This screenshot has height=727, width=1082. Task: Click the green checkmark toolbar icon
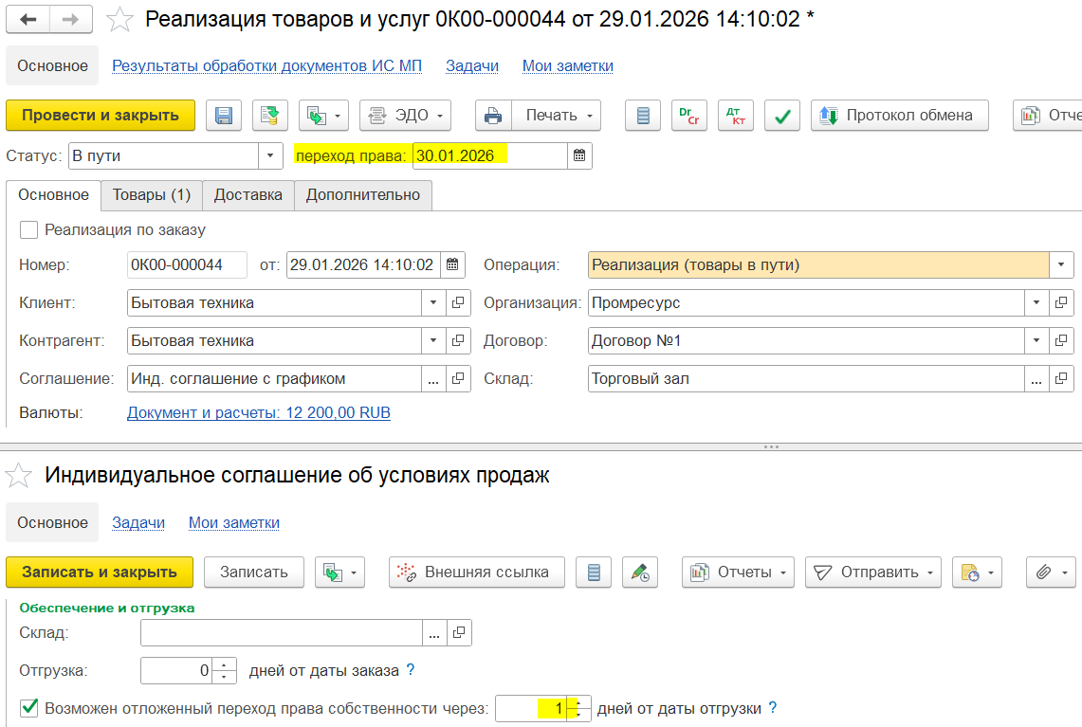click(782, 116)
